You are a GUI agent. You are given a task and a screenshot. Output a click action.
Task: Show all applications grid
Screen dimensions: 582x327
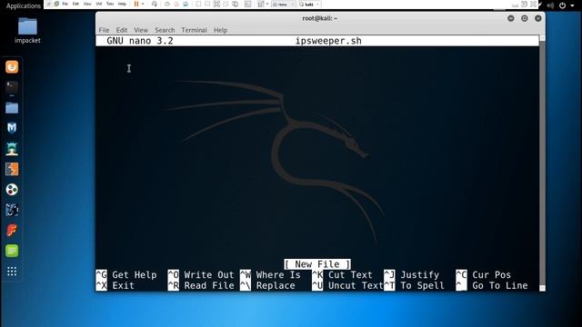[x=12, y=272]
